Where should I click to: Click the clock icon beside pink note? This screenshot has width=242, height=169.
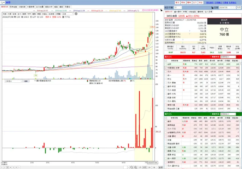click(143, 10)
